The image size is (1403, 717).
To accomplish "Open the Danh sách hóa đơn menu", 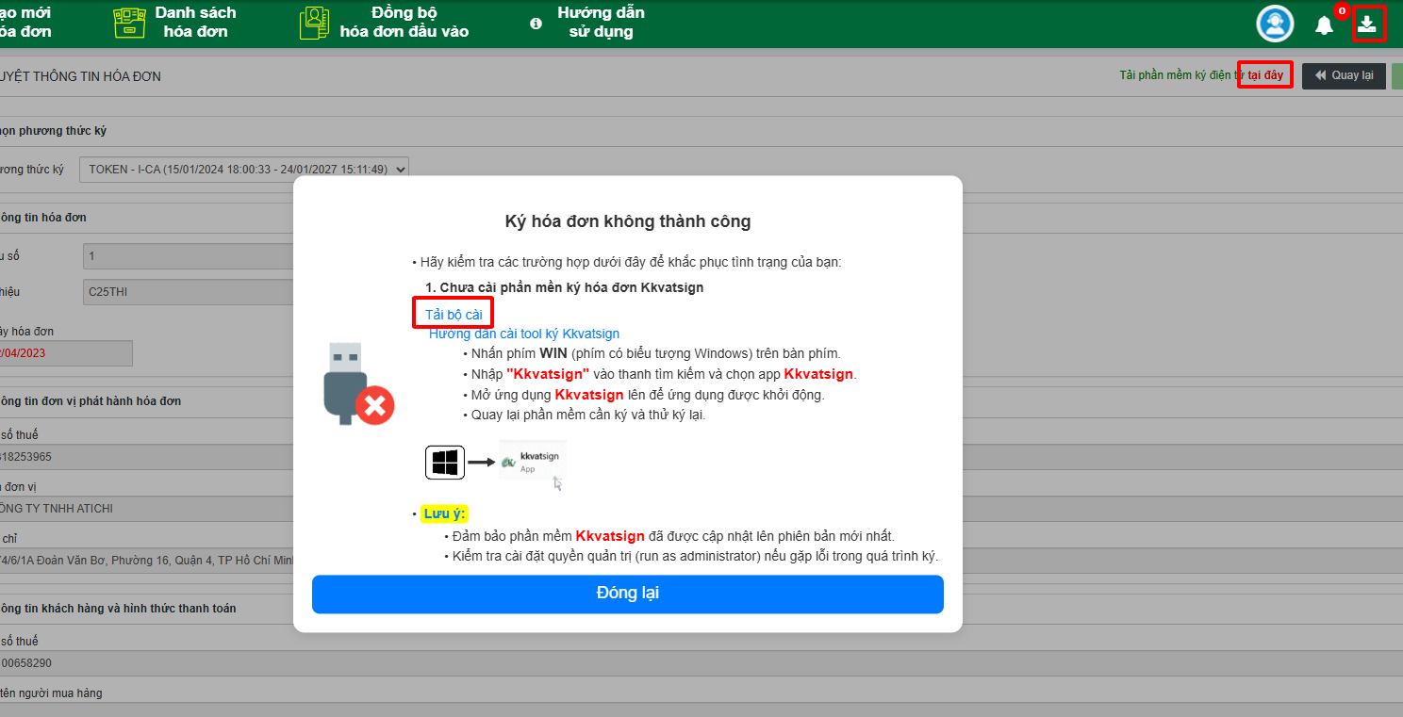I will pos(195,23).
